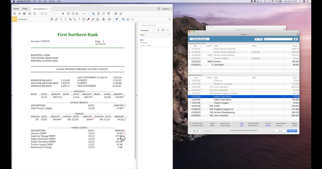Mark the highlighted Valley Feed Store 18.99 row cleared
This screenshot has width=322, height=169.
(189, 97)
